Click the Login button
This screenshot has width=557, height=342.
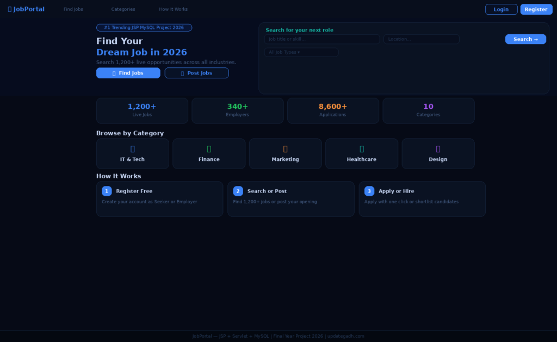click(501, 9)
